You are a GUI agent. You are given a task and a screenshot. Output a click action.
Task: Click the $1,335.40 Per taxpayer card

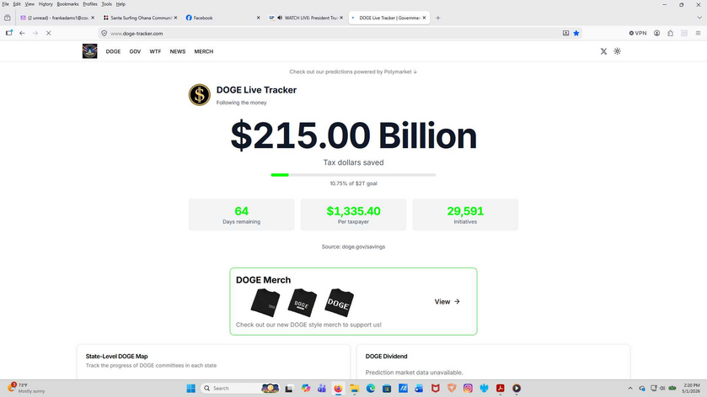[354, 214]
